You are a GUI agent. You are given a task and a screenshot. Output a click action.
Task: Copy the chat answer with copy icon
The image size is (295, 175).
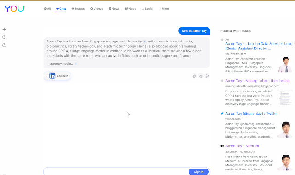[x=195, y=76]
